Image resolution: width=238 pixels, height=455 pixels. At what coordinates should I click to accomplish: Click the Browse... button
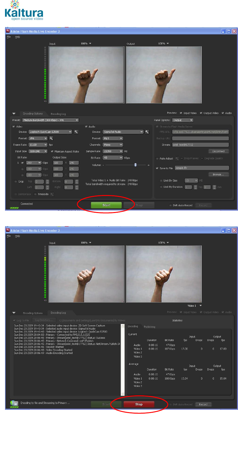218,174
